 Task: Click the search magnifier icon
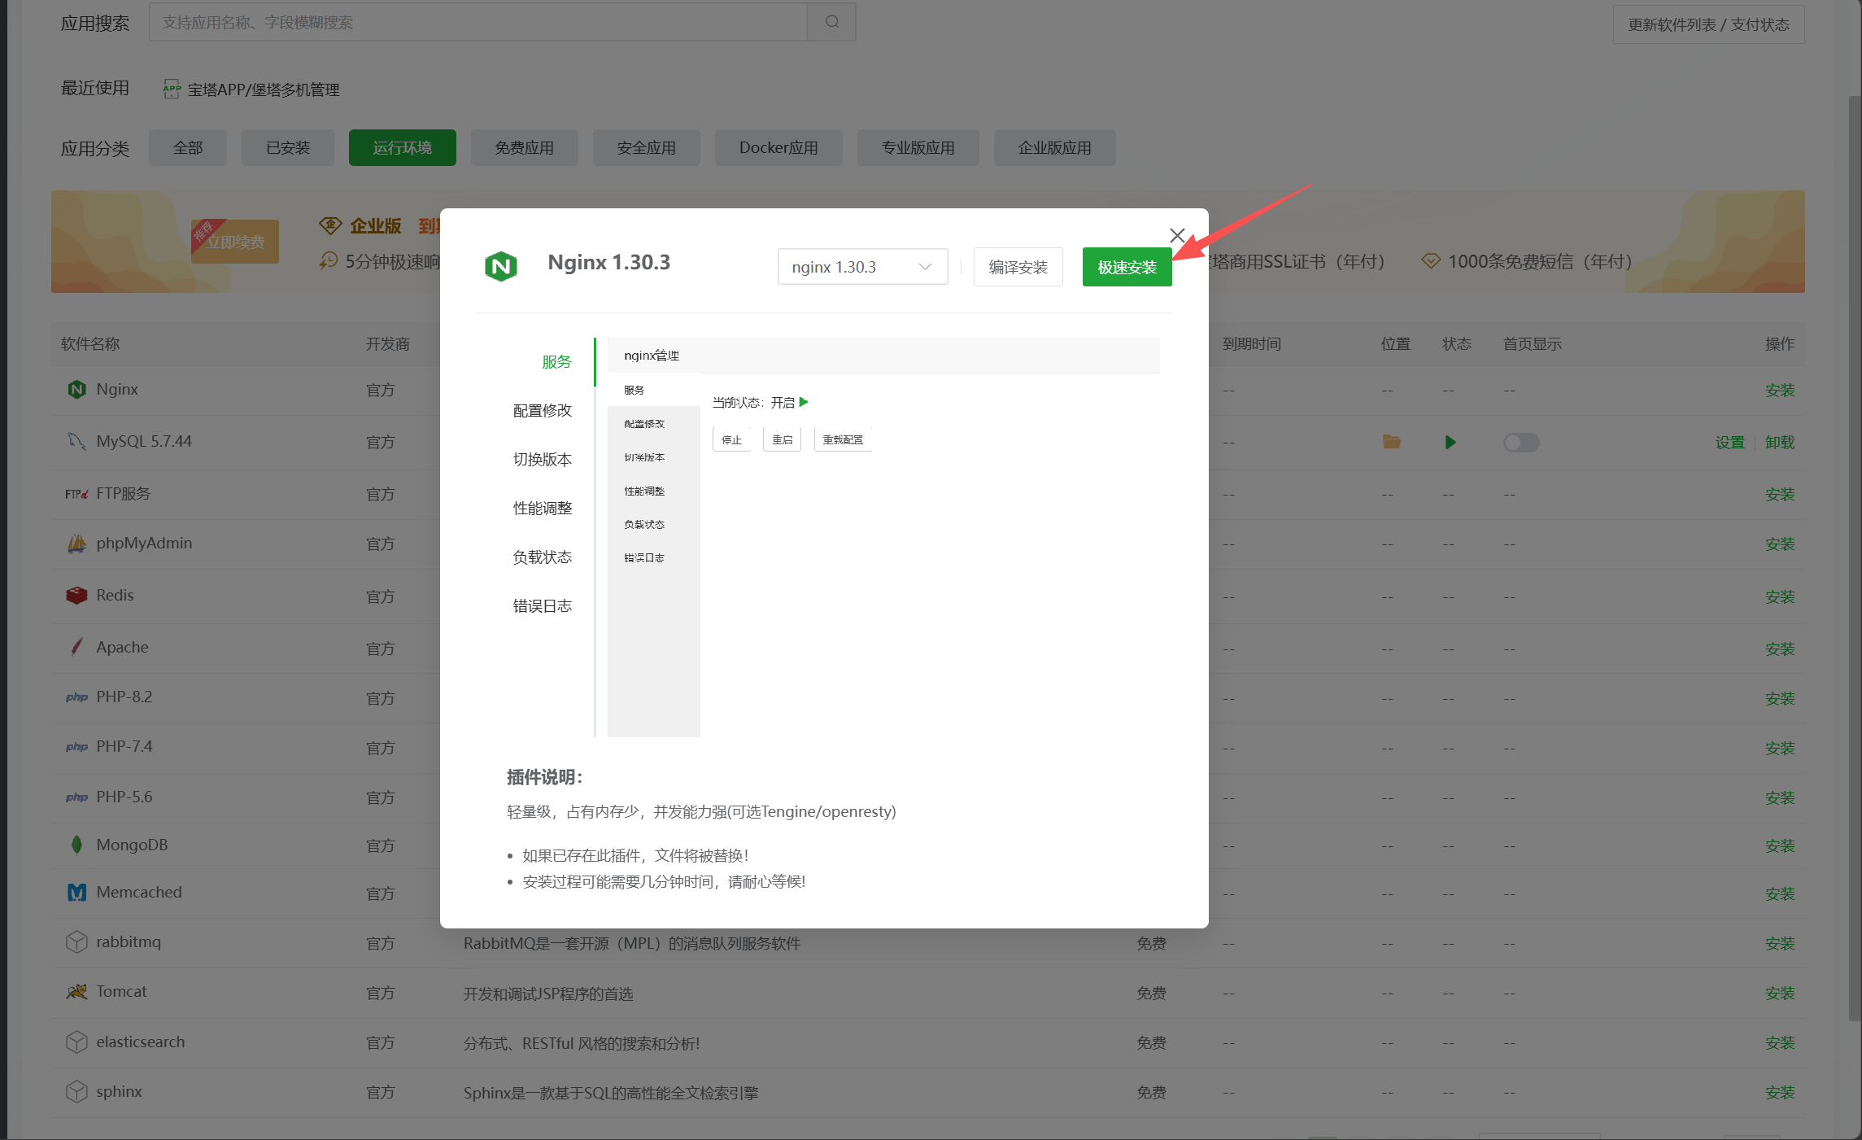[831, 22]
